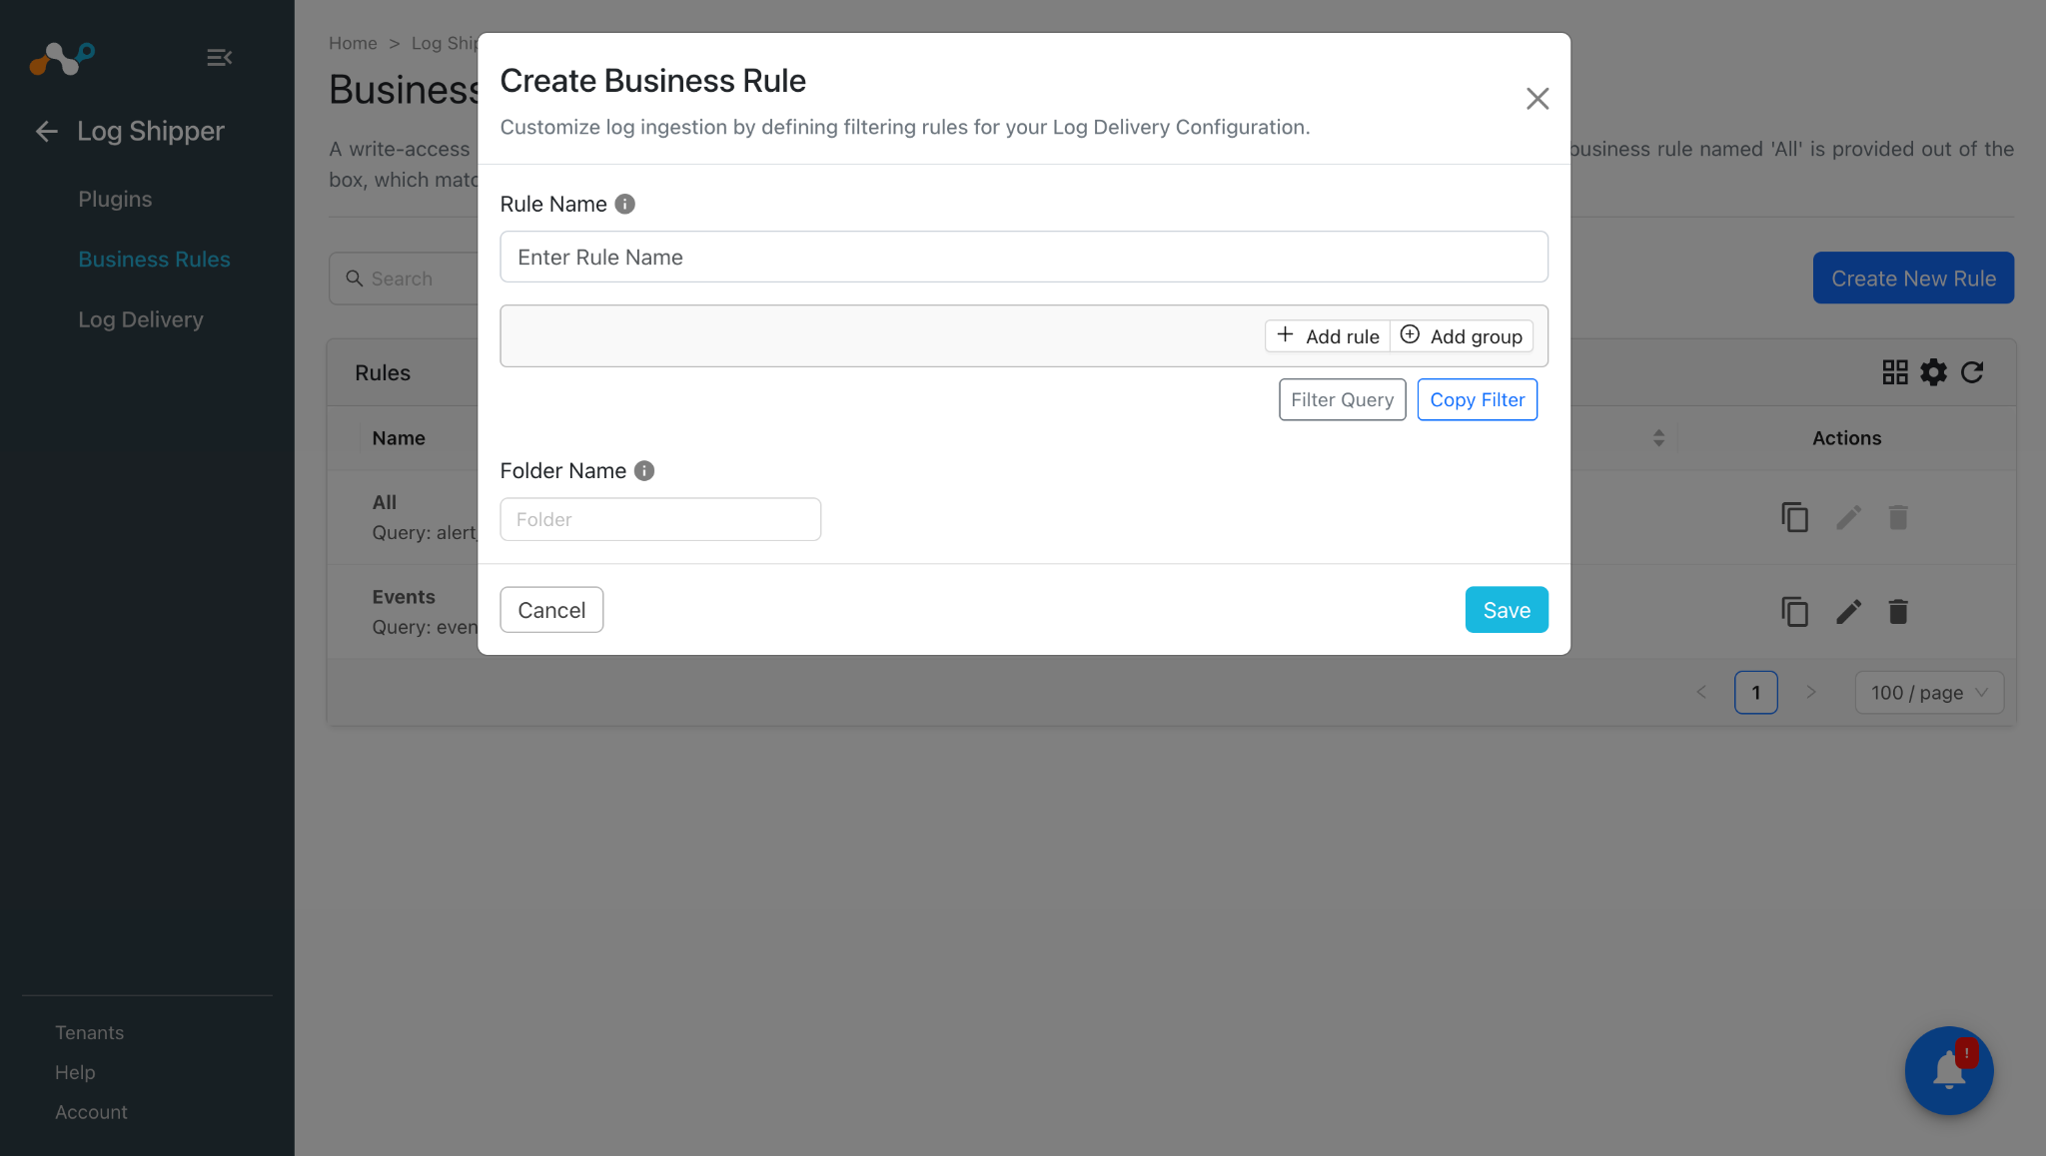2046x1156 pixels.
Task: Click the back arrow beside Log Shipper
Action: (x=47, y=131)
